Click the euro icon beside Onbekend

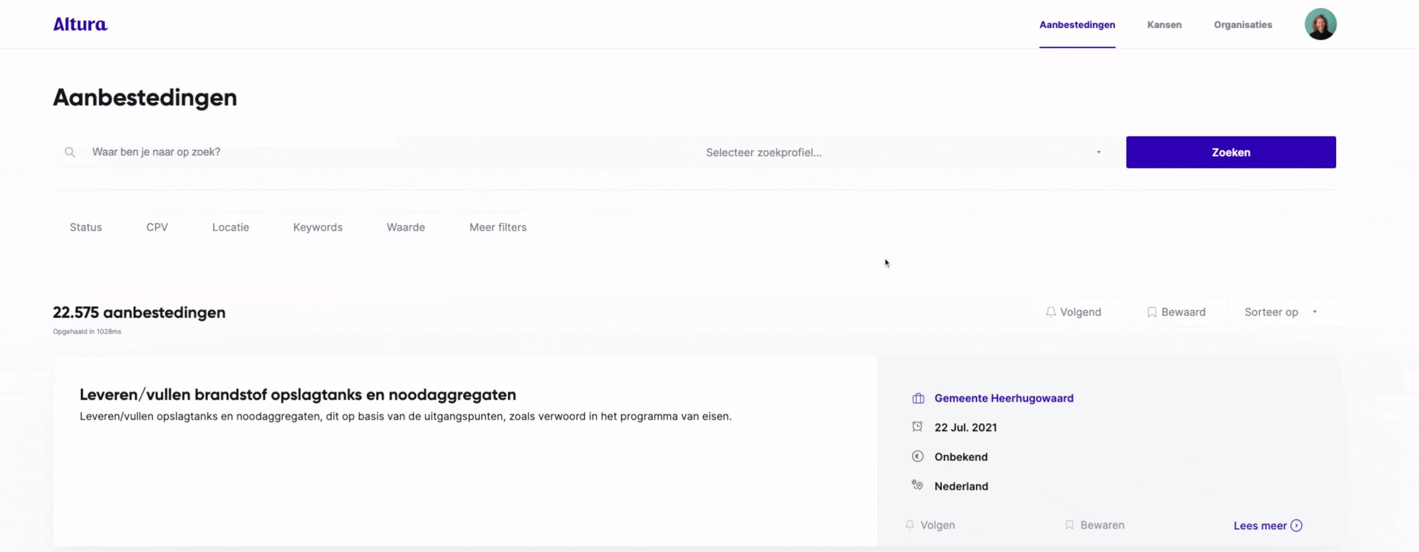(x=917, y=456)
